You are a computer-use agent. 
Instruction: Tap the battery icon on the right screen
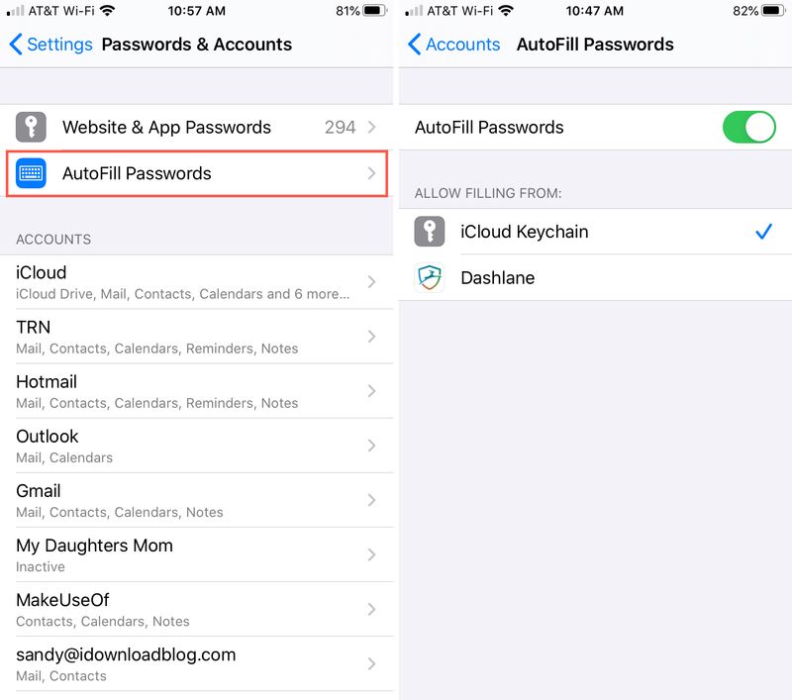point(774,11)
